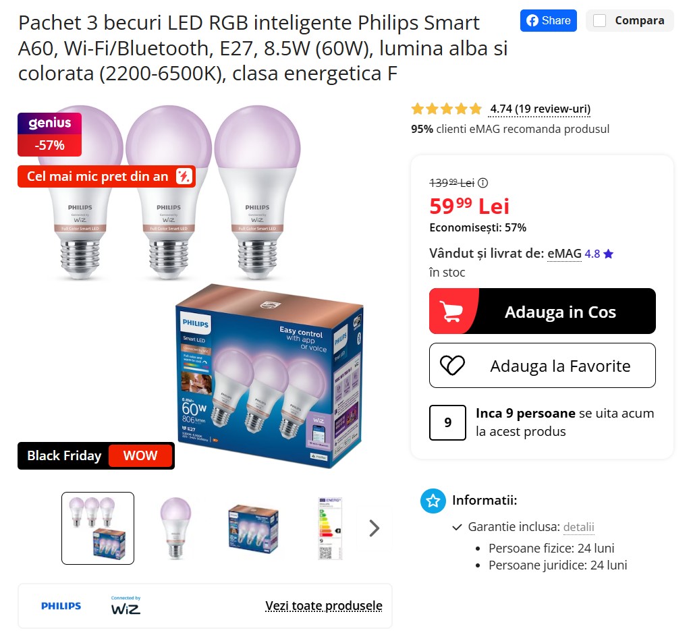
Task: Click the WiZ brand logo
Action: tap(126, 605)
